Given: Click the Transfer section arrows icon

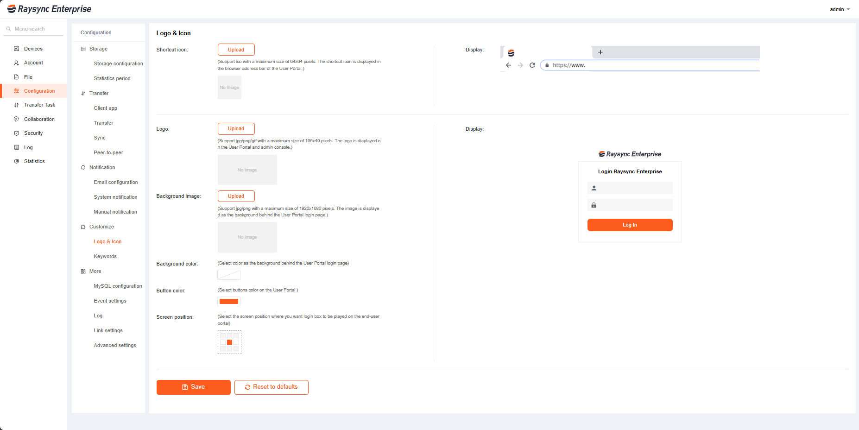Looking at the screenshot, I should pos(83,93).
